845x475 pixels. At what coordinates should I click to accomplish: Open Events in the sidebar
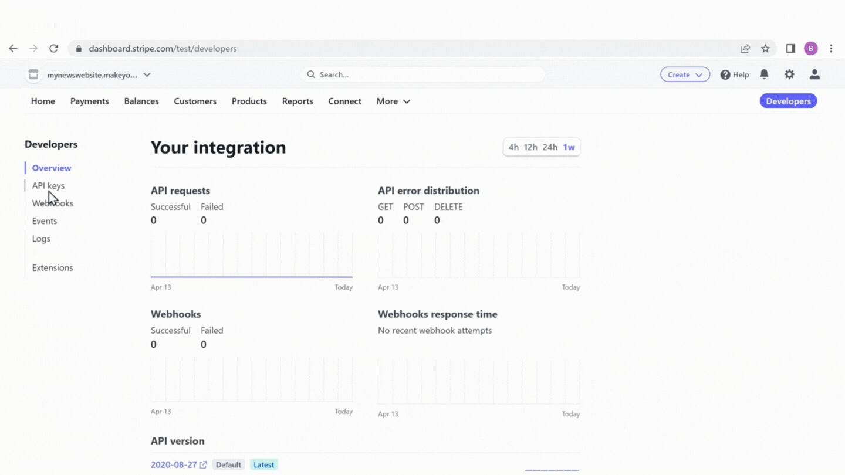45,221
